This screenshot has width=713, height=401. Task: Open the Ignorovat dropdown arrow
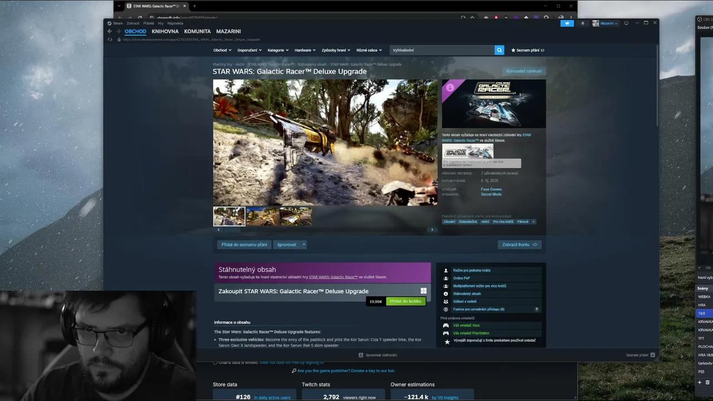(304, 244)
